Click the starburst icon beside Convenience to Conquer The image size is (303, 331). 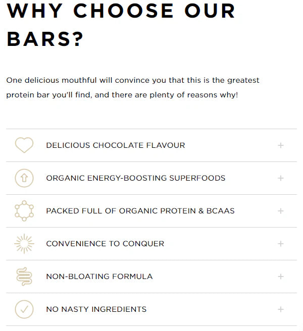click(x=24, y=244)
